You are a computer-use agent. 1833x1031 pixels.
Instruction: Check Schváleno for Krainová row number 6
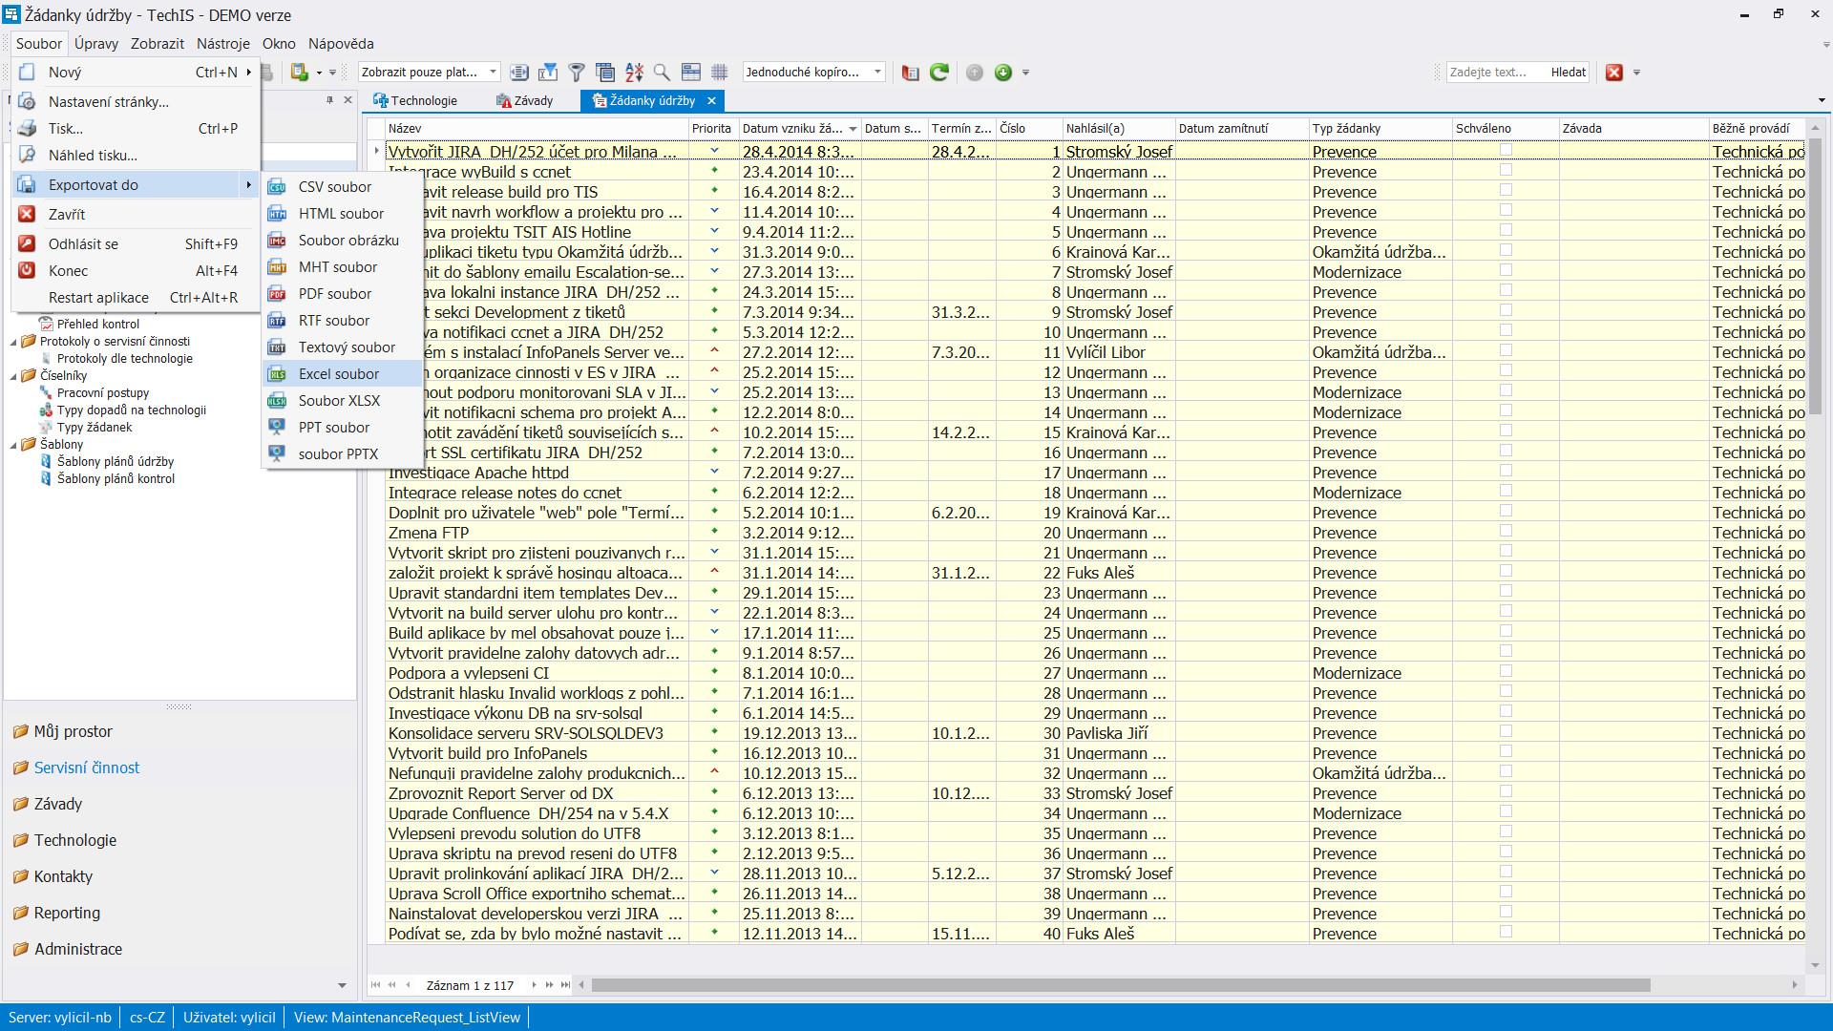(x=1506, y=250)
